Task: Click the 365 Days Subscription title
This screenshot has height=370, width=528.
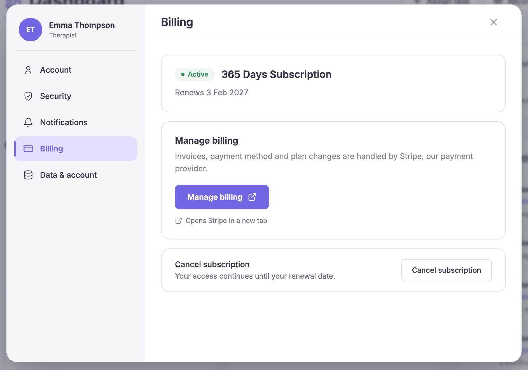Action: (x=277, y=75)
